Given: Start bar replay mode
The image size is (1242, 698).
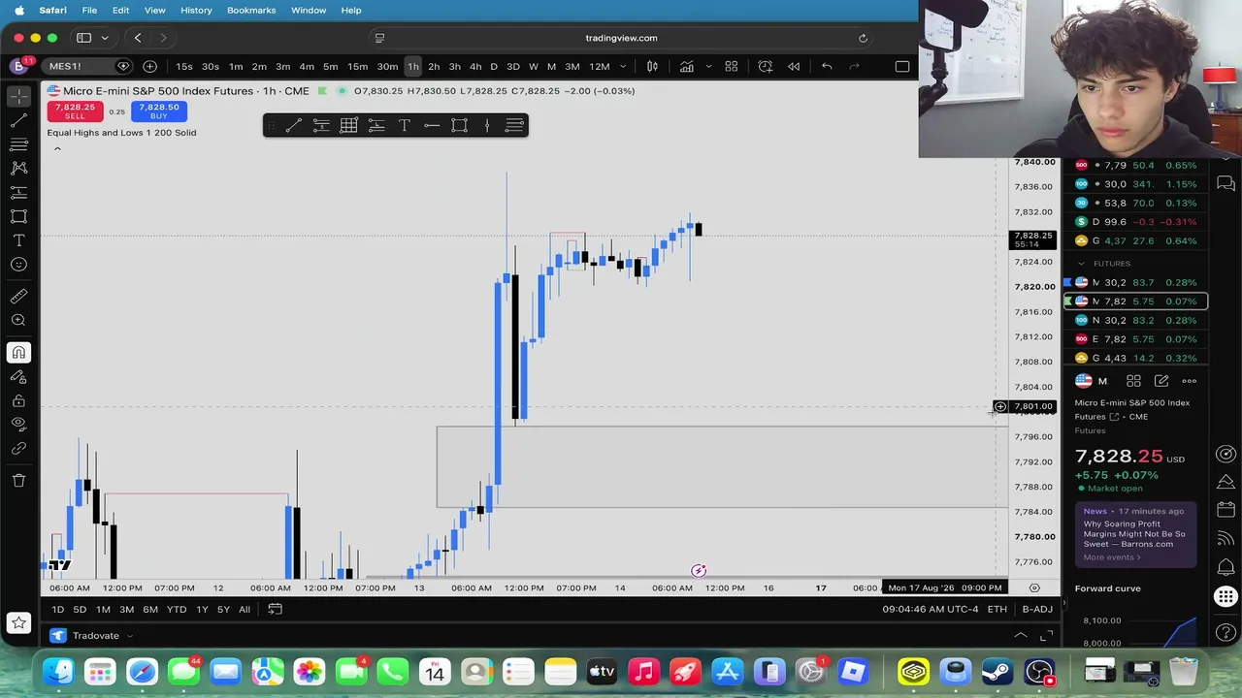Looking at the screenshot, I should coord(794,66).
